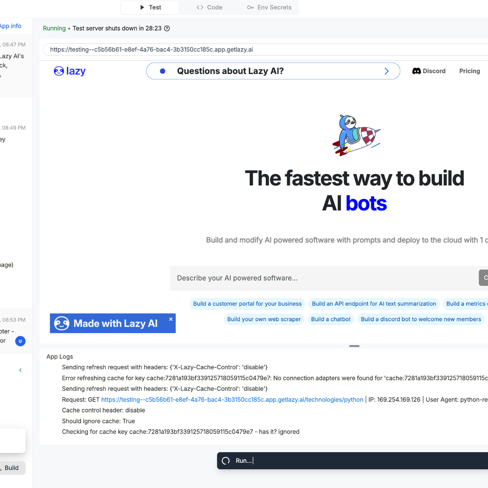This screenshot has height=488, width=488.
Task: Collapse the sidebar with green chevron
Action: tap(20, 370)
